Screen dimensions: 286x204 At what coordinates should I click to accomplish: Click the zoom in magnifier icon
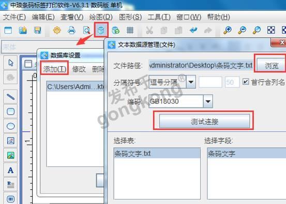click(228, 30)
